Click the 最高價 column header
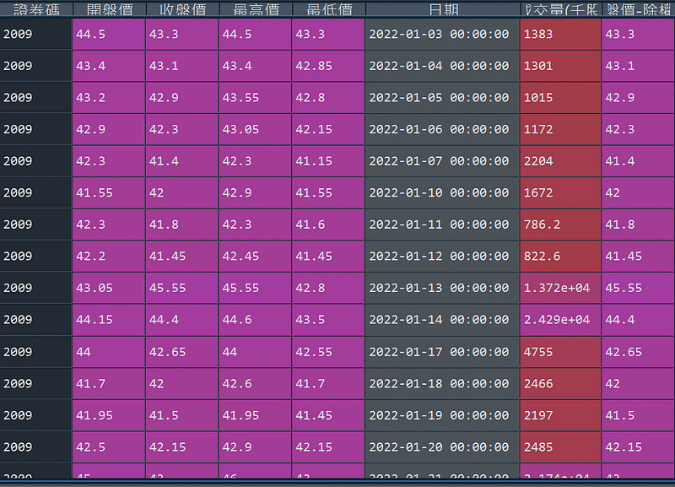 coord(255,10)
